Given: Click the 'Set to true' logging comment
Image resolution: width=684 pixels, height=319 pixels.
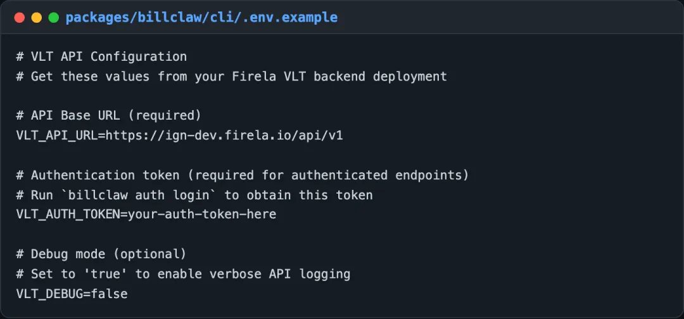Looking at the screenshot, I should coord(183,274).
